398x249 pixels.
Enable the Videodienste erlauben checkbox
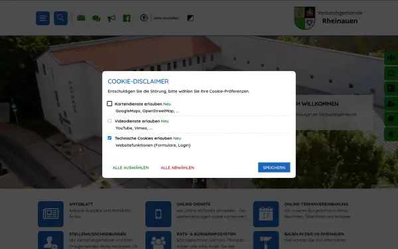109,121
